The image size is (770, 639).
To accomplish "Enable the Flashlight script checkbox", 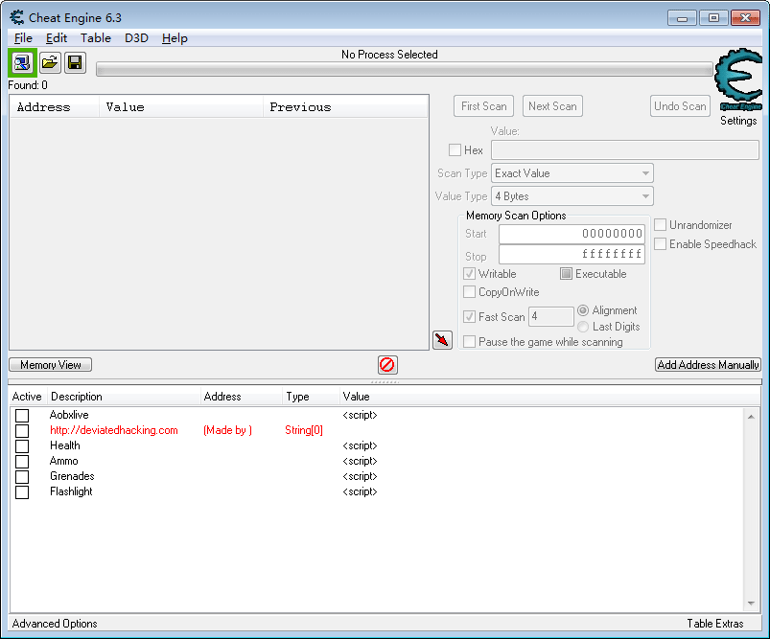I will (22, 492).
